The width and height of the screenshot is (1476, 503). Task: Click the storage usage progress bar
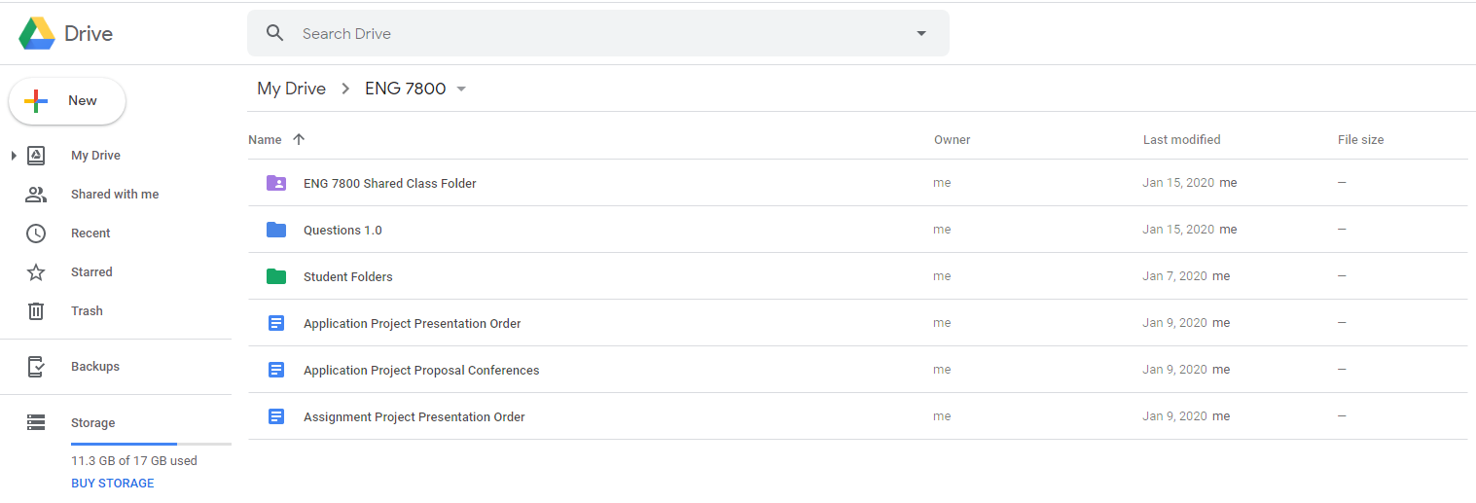151,444
